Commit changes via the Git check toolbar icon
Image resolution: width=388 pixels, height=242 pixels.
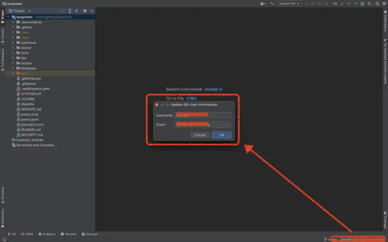(349, 3)
